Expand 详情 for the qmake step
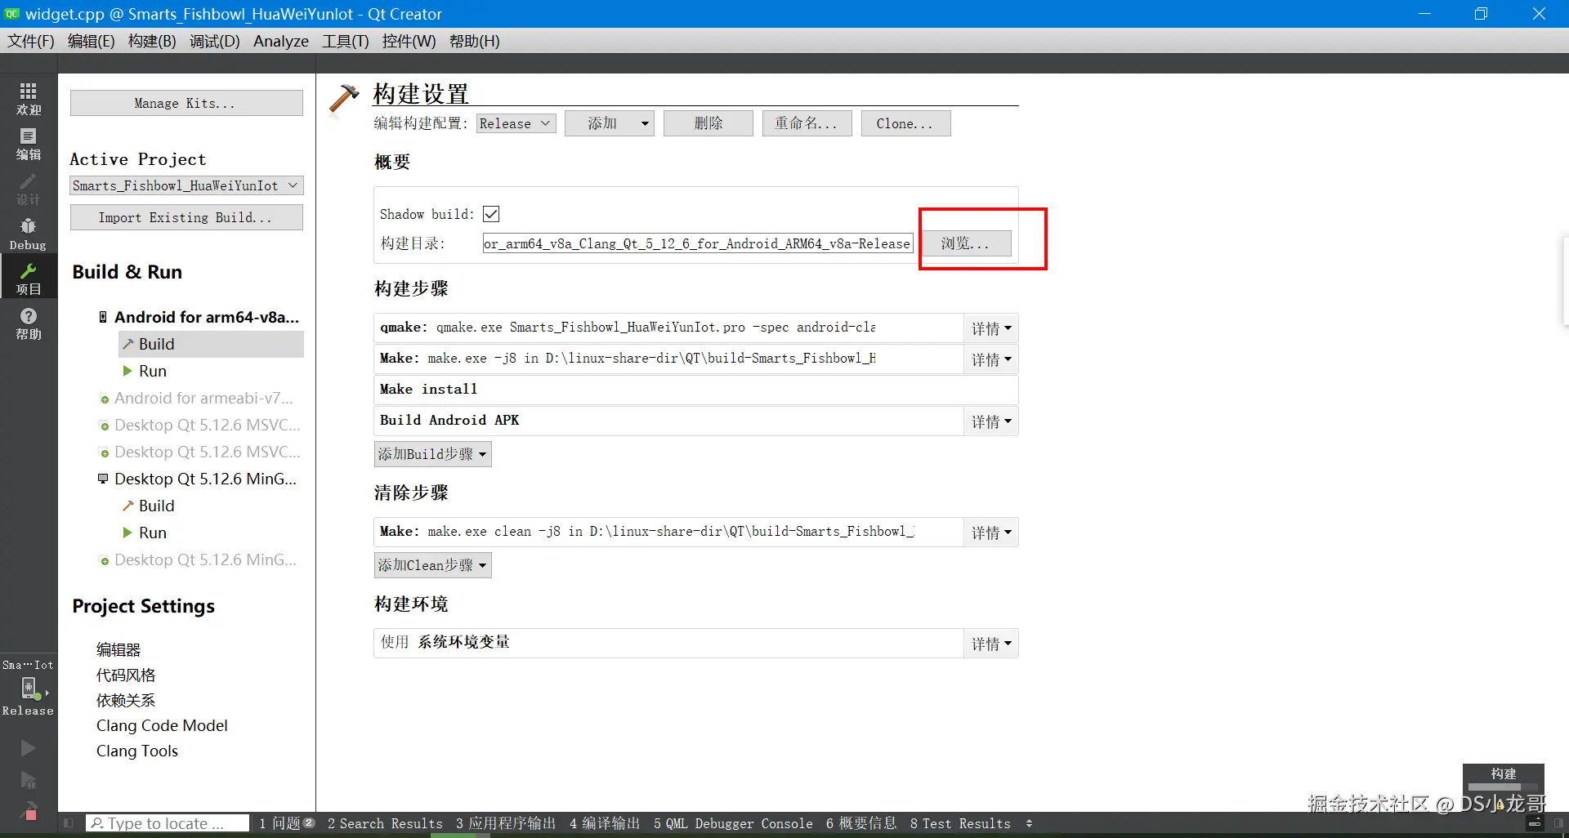 coord(990,328)
